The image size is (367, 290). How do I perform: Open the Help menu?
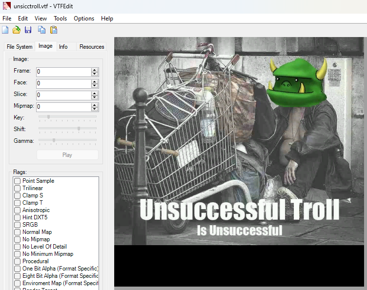point(107,19)
